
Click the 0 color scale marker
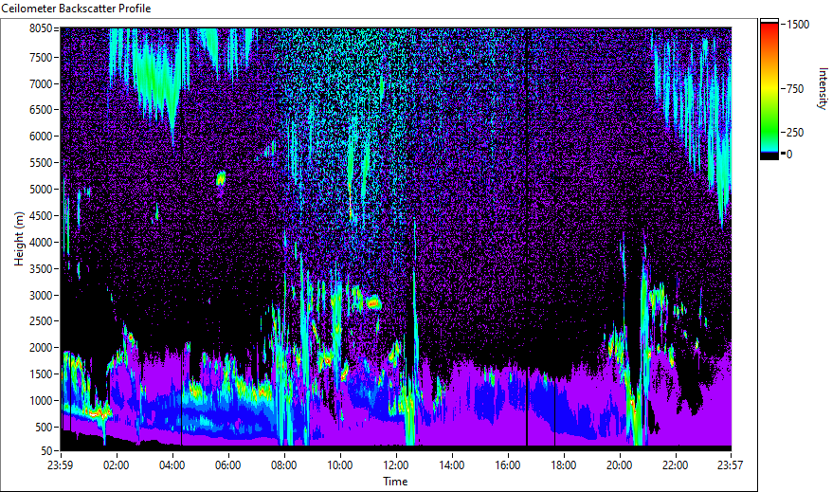[789, 155]
